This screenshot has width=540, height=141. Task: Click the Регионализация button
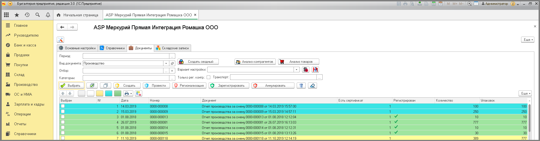189,86
